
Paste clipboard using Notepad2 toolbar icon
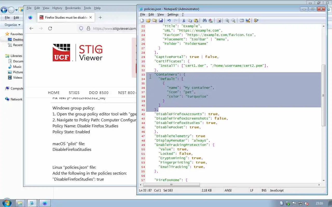pyautogui.click(x=196, y=20)
